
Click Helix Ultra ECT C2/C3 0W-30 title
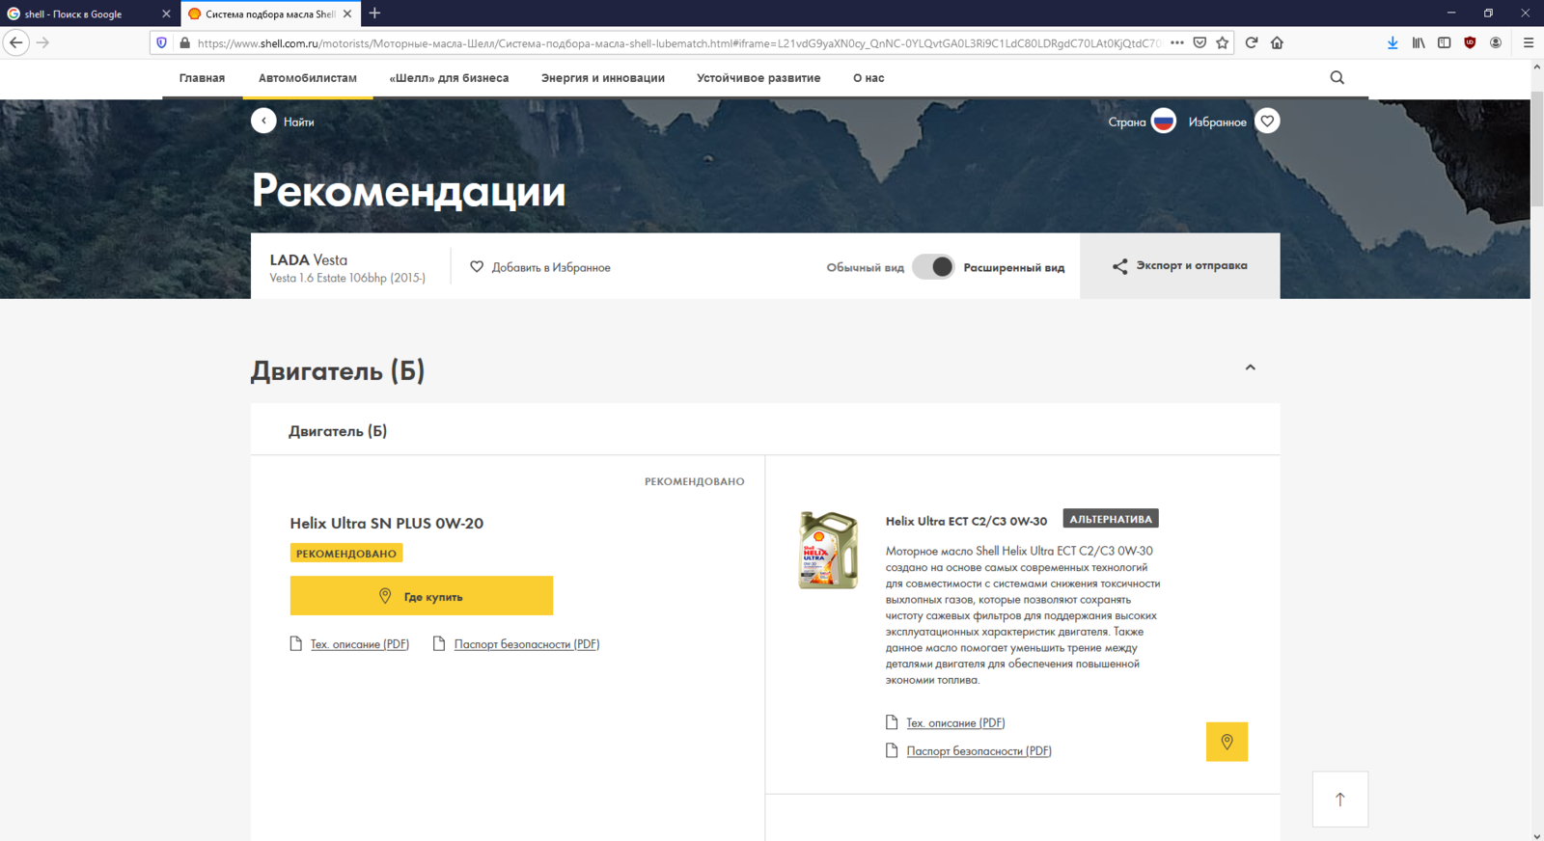coord(966,521)
